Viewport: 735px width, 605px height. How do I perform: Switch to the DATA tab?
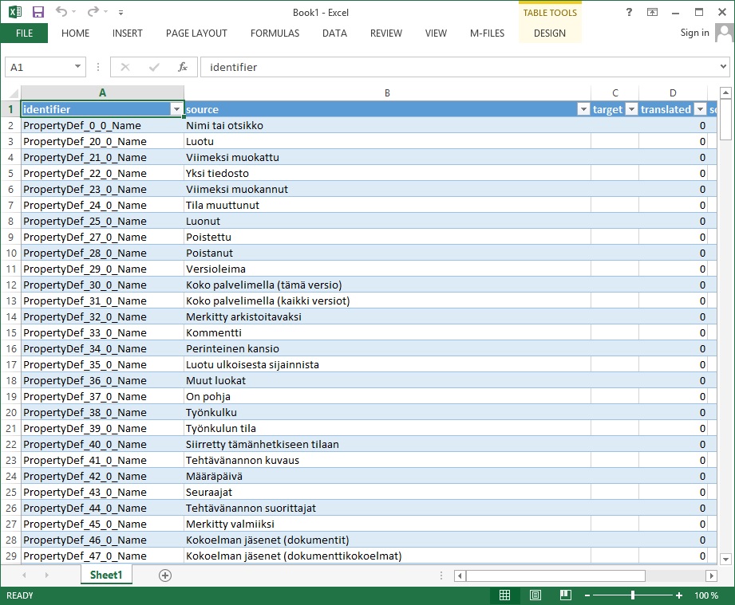334,33
